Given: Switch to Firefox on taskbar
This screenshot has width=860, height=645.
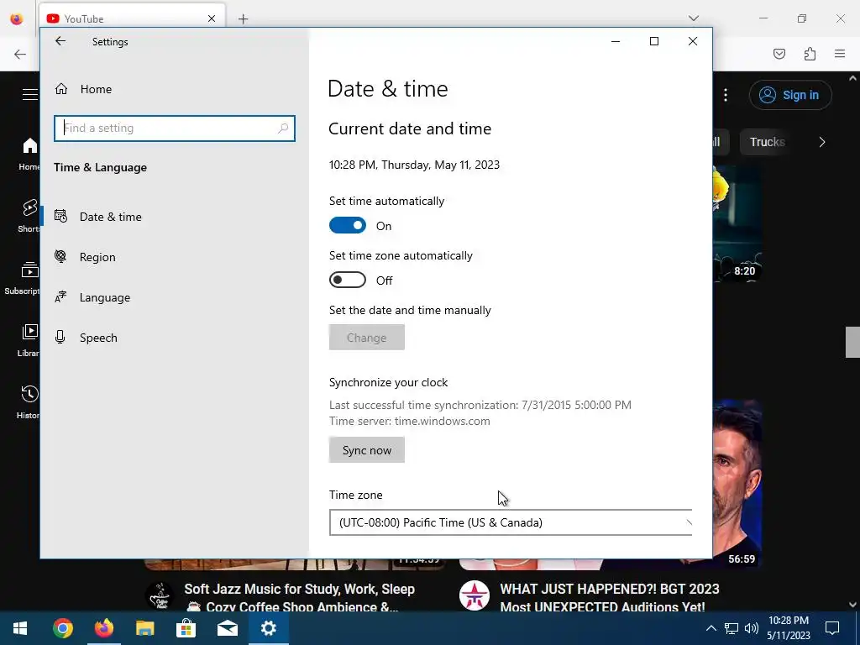Looking at the screenshot, I should 104,628.
